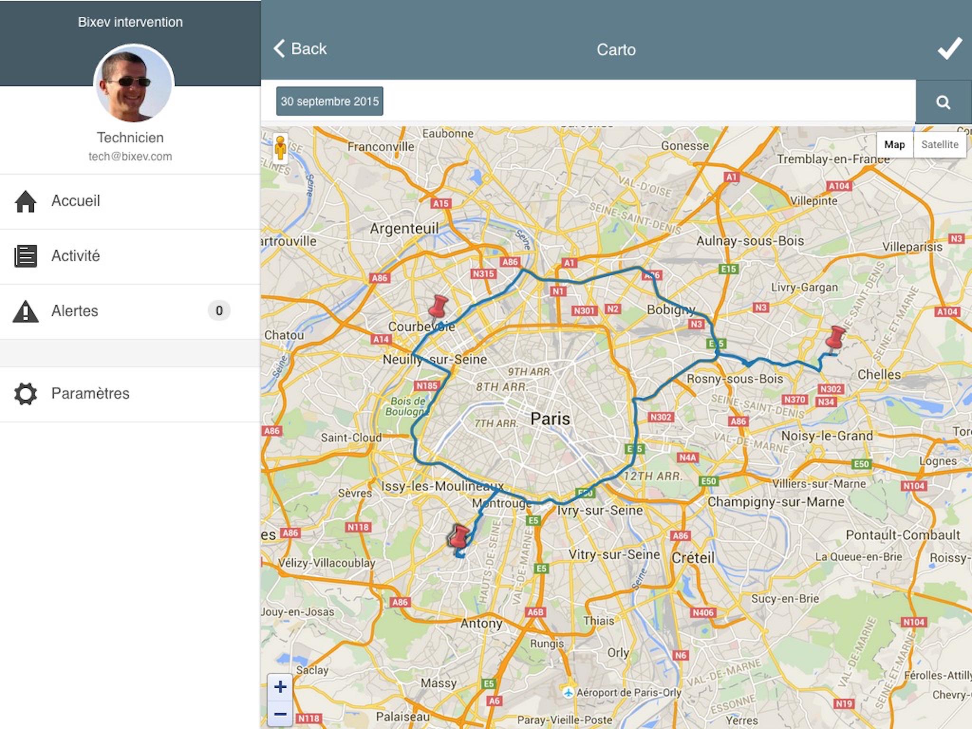Click the Aulnay-sous-Bois map label

750,241
